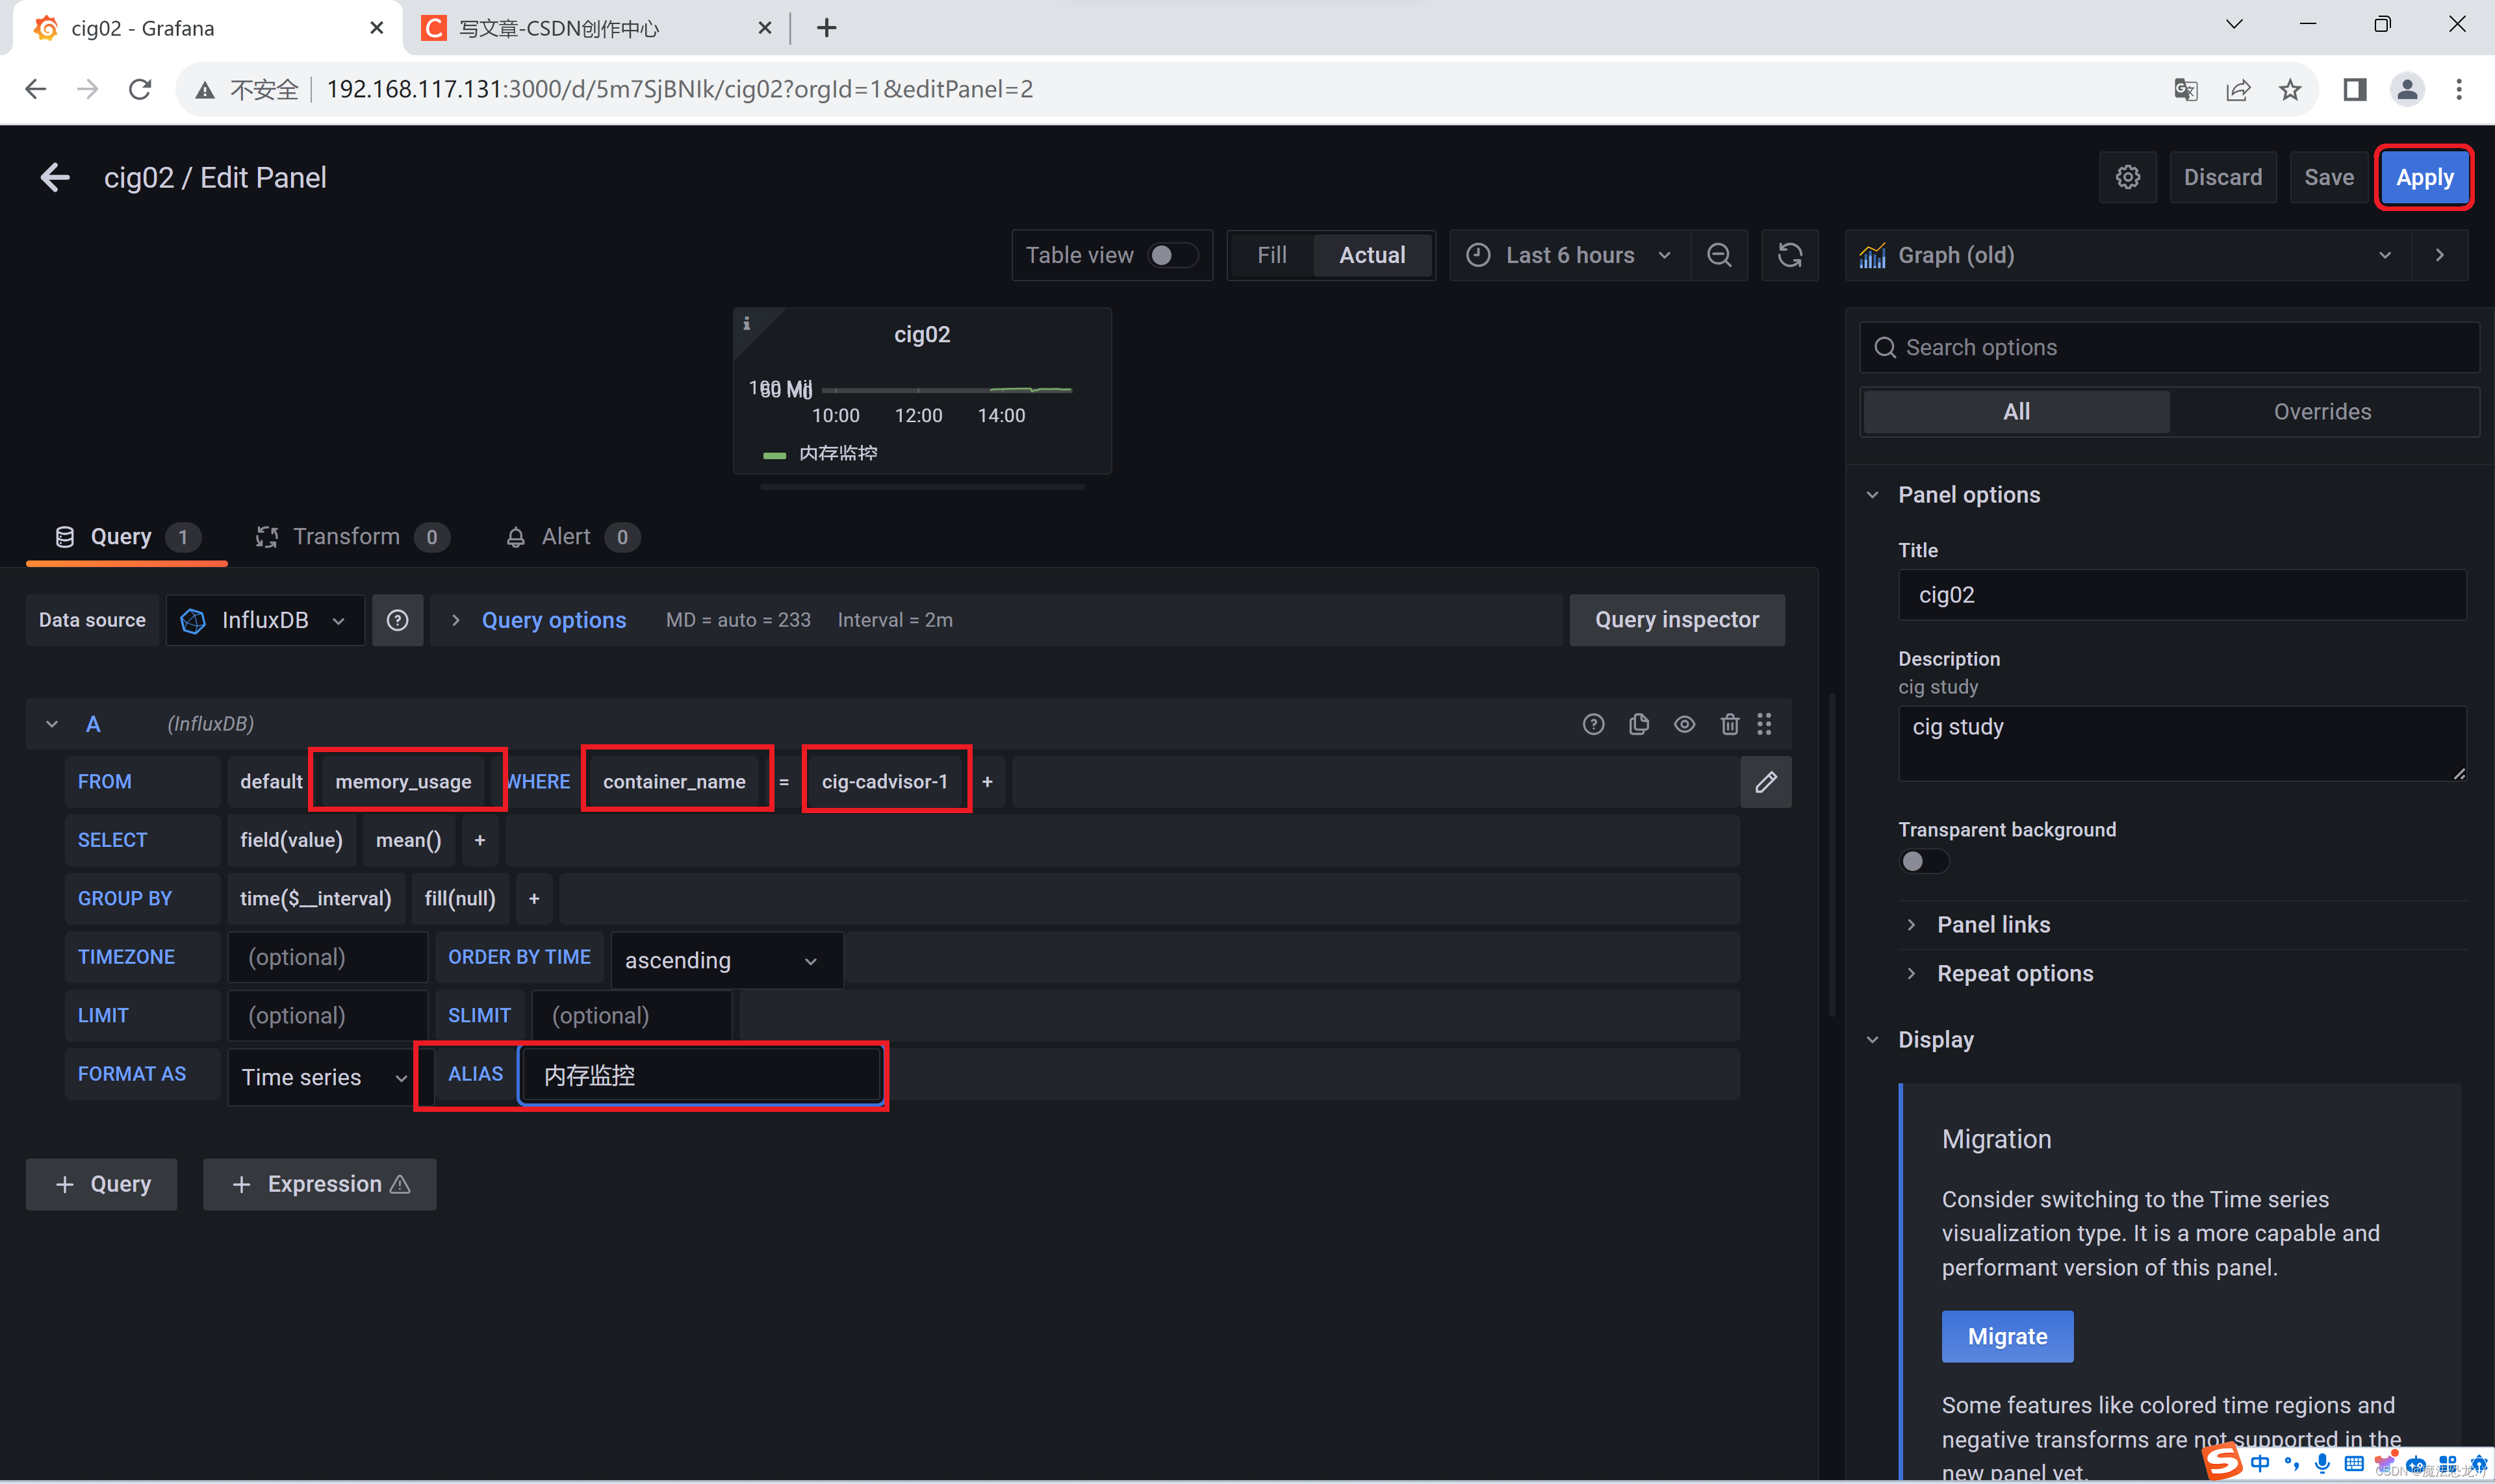Image resolution: width=2495 pixels, height=1484 pixels.
Task: Toggle the Transparent background switch
Action: [x=1923, y=861]
